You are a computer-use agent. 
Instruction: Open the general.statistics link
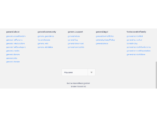tap(45, 47)
